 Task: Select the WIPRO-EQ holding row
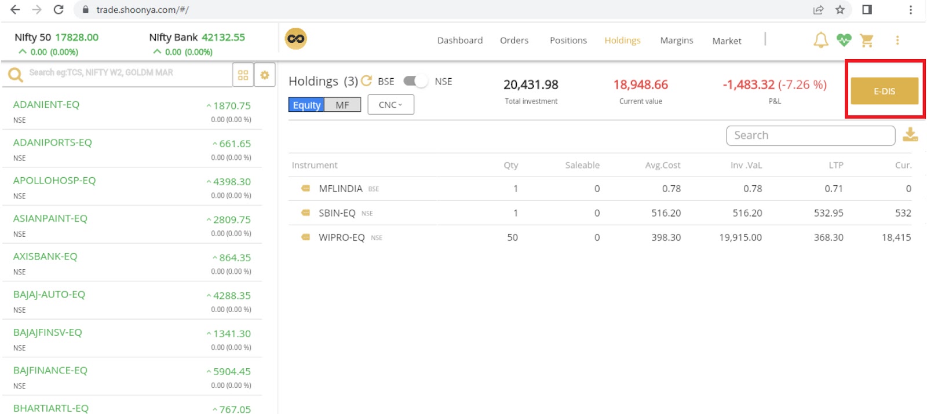point(600,237)
